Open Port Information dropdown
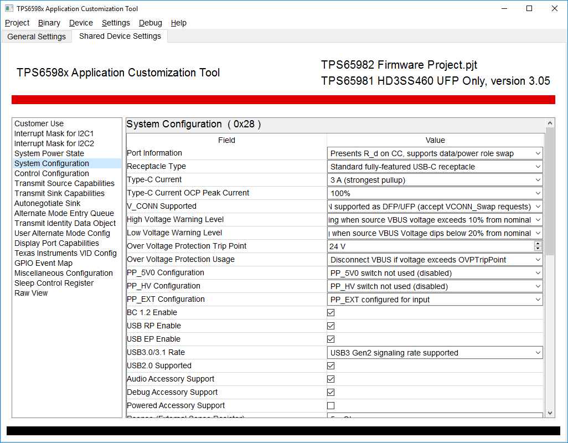 (x=435, y=153)
